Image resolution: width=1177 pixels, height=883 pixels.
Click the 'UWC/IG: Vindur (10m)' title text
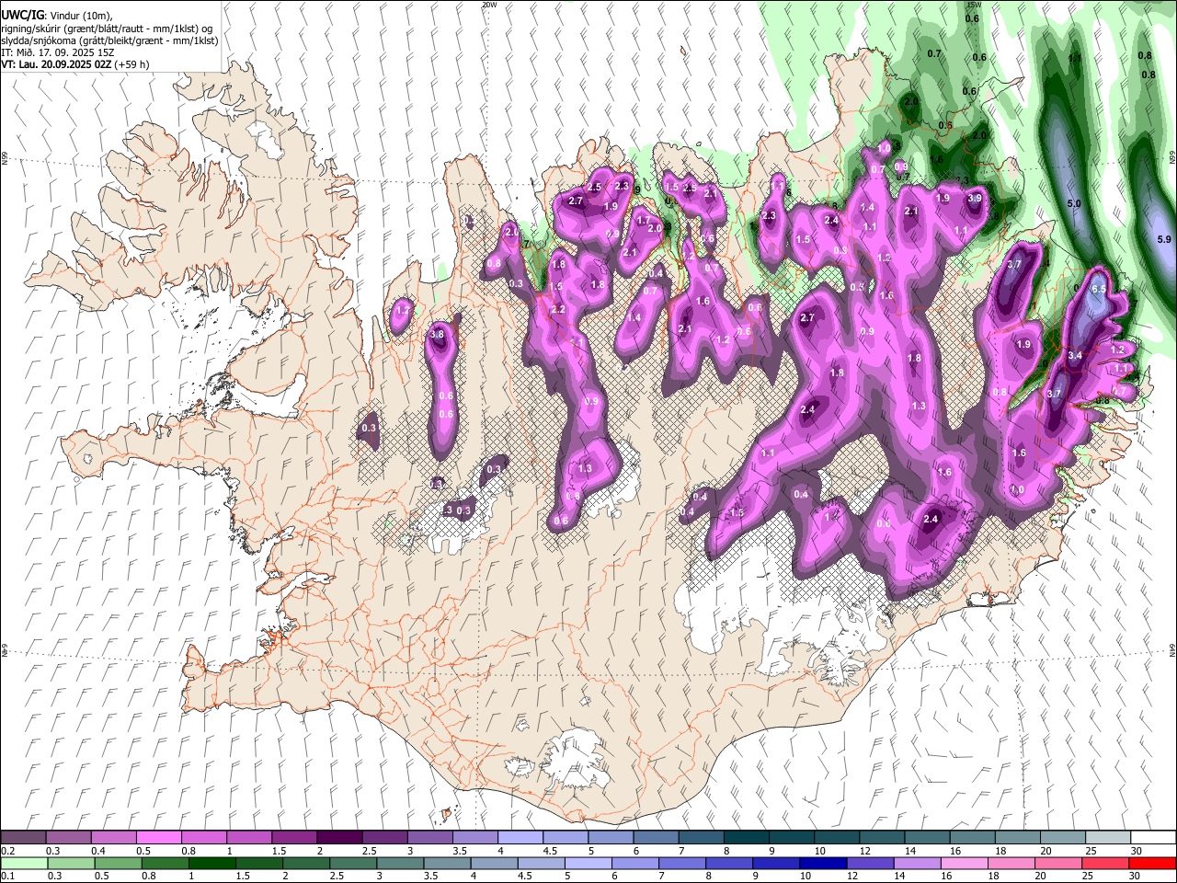55,15
